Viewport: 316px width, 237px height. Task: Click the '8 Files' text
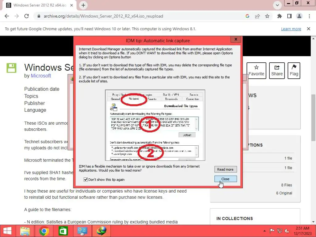click(x=287, y=185)
